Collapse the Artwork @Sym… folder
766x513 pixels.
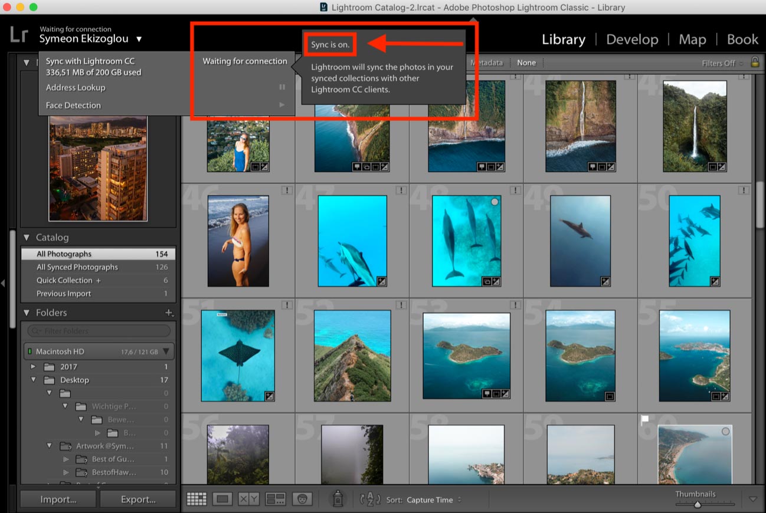[x=50, y=446]
